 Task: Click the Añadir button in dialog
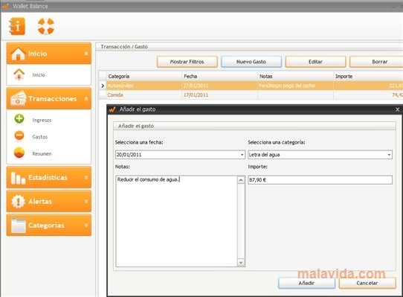coord(306,283)
